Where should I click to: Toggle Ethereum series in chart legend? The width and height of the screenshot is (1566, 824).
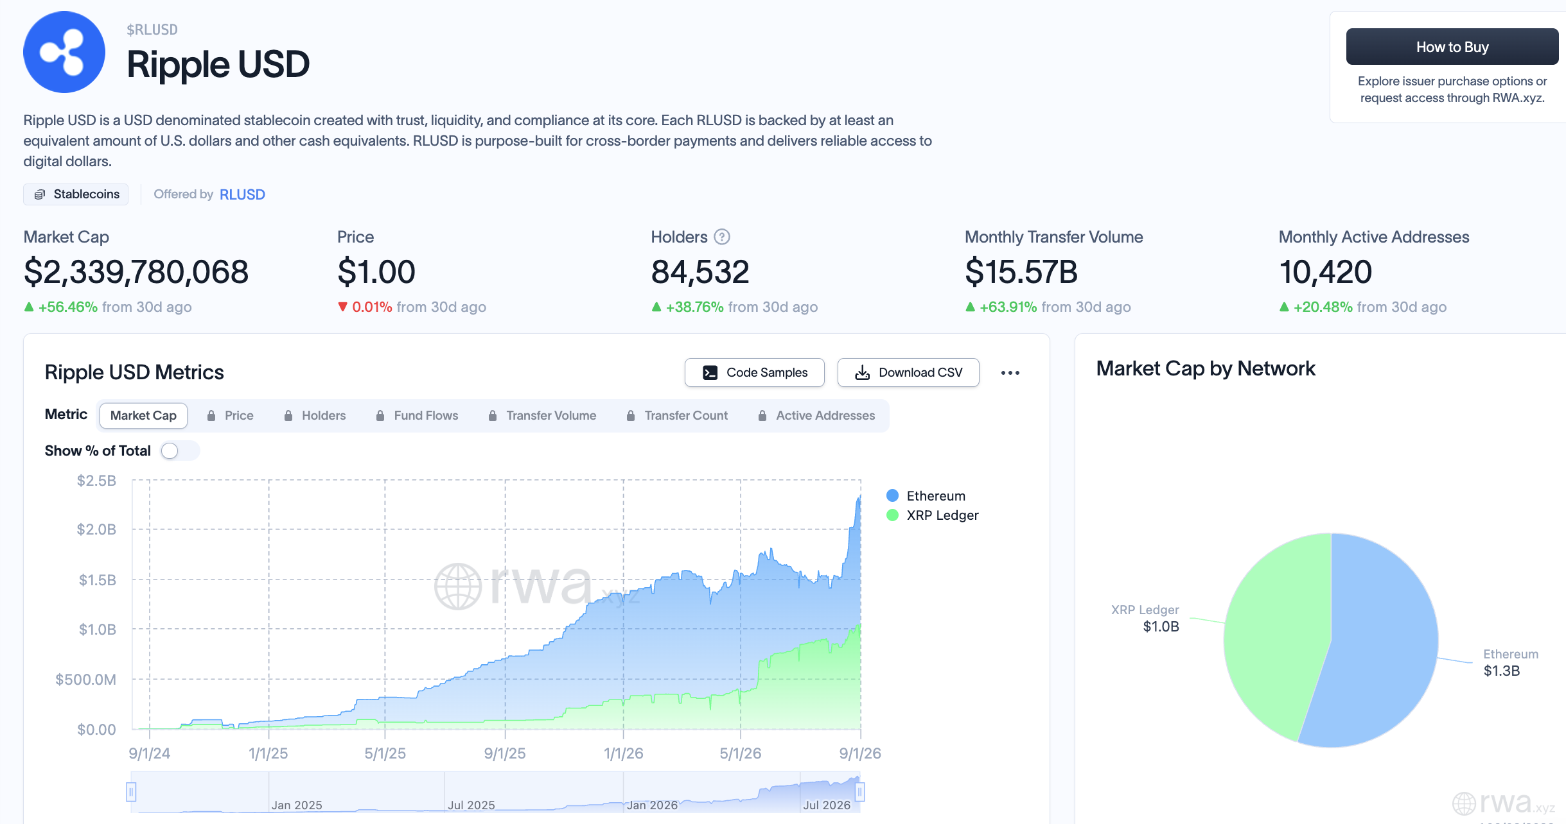pyautogui.click(x=926, y=496)
